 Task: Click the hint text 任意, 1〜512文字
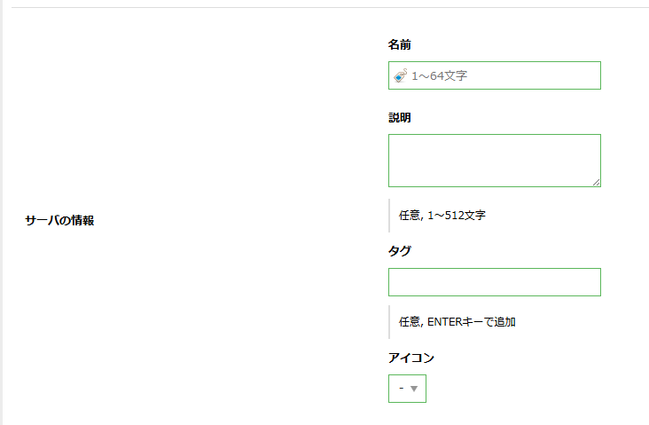(x=442, y=215)
